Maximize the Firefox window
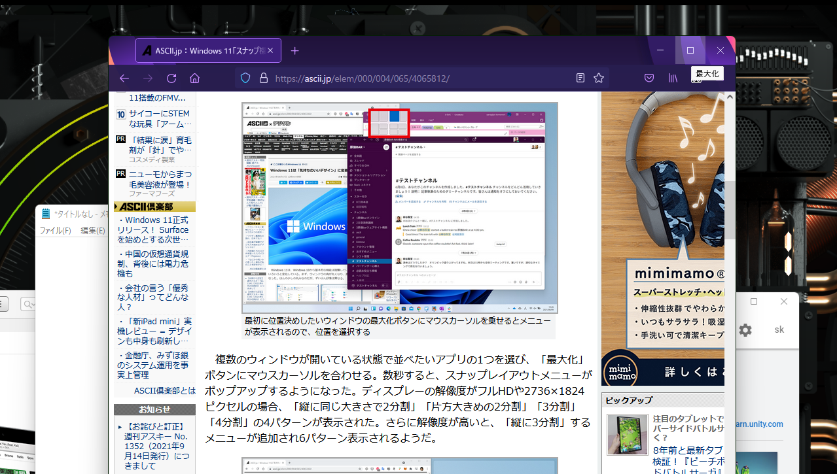Viewport: 837px width, 474px height. coord(690,50)
